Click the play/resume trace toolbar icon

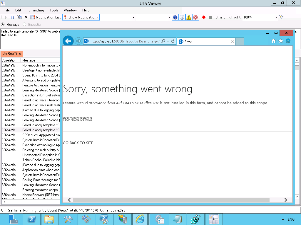[x=6, y=17]
